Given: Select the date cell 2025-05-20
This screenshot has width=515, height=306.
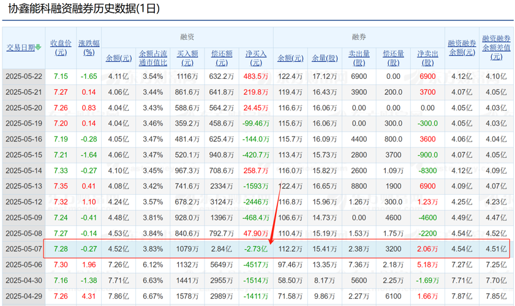Looking at the screenshot, I should (24, 108).
